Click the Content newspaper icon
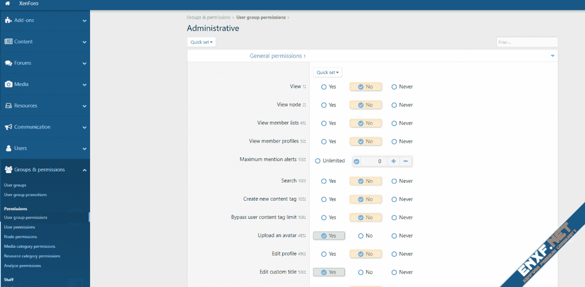This screenshot has height=287, width=585. pyautogui.click(x=8, y=42)
